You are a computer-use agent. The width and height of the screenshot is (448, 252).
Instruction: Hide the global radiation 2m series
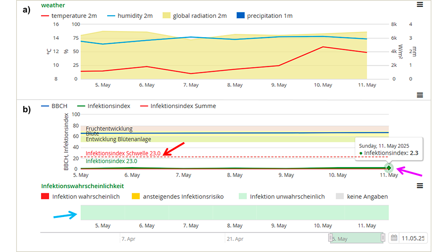point(194,16)
